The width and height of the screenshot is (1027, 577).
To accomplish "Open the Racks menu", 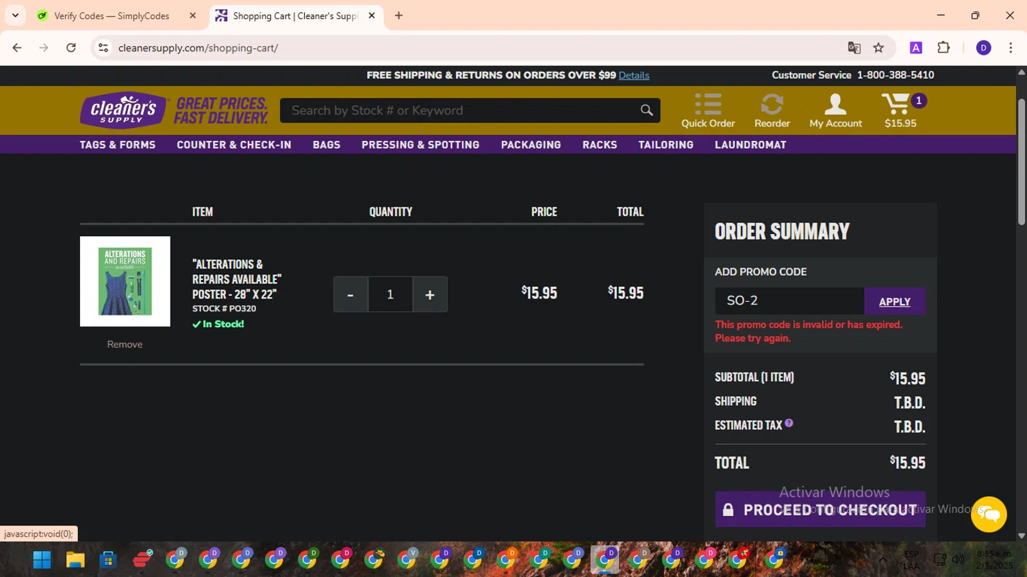I will 600,145.
